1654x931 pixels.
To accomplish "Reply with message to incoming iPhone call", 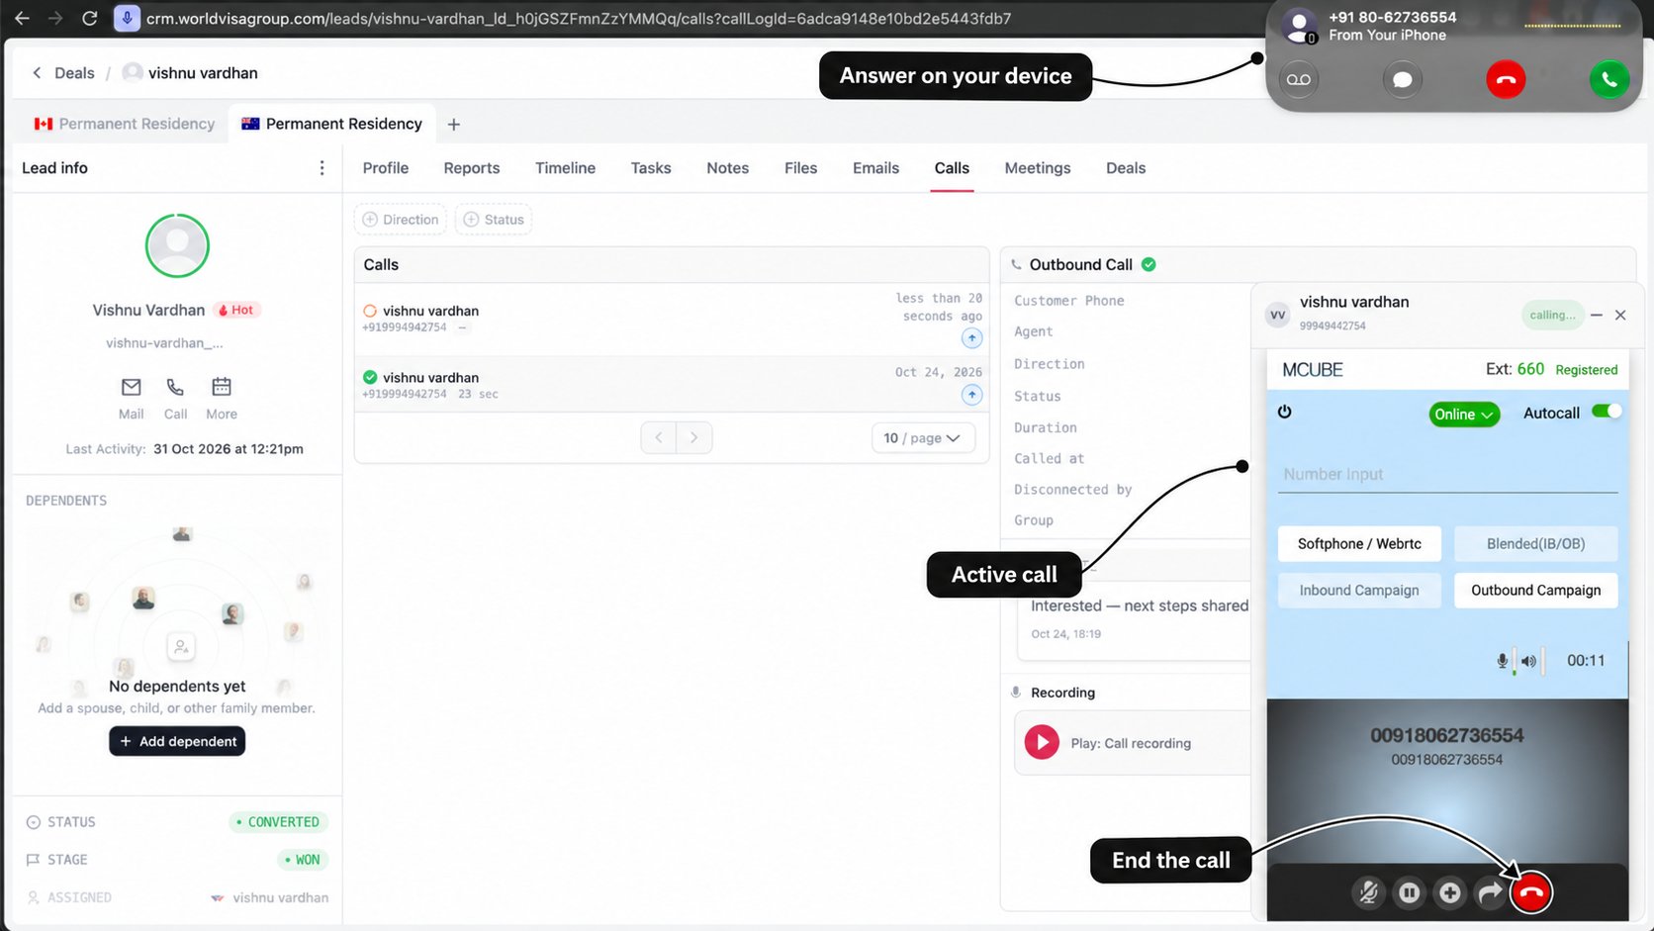I will point(1402,79).
